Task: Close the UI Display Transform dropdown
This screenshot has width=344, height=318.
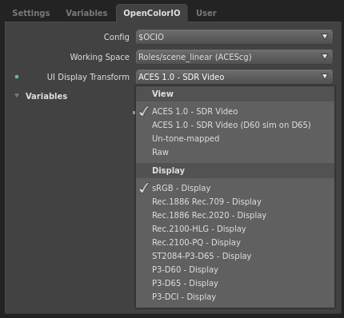Action: (x=234, y=77)
